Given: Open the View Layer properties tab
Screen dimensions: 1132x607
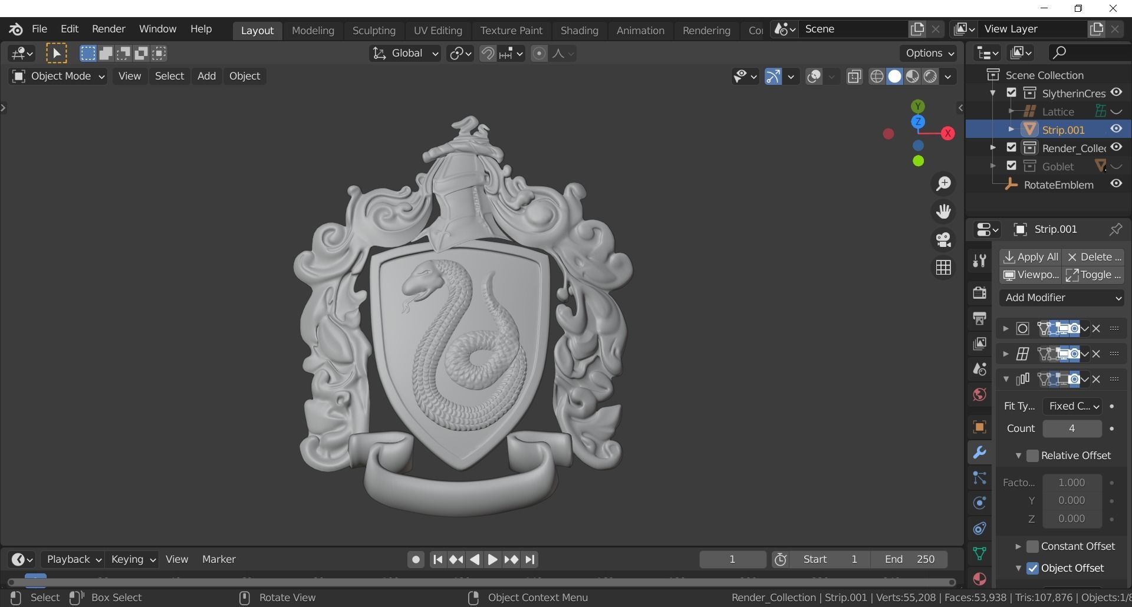Looking at the screenshot, I should 979,344.
